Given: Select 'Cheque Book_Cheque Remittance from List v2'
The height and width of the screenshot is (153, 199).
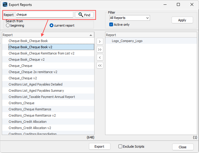Looking at the screenshot, I should click(x=48, y=53).
